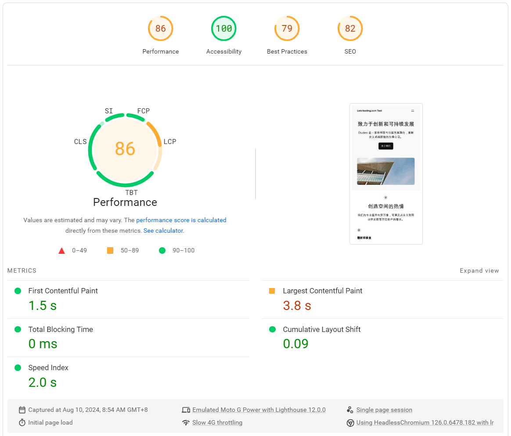Click the orange square 50–89 legend icon
Viewport: 511px width, 436px height.
110,250
